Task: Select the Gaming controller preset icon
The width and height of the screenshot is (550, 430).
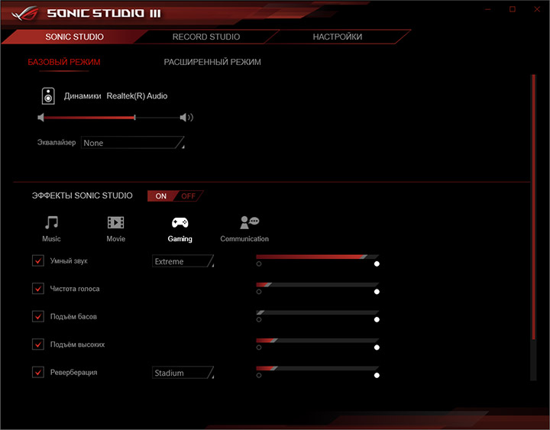Action: (x=180, y=222)
